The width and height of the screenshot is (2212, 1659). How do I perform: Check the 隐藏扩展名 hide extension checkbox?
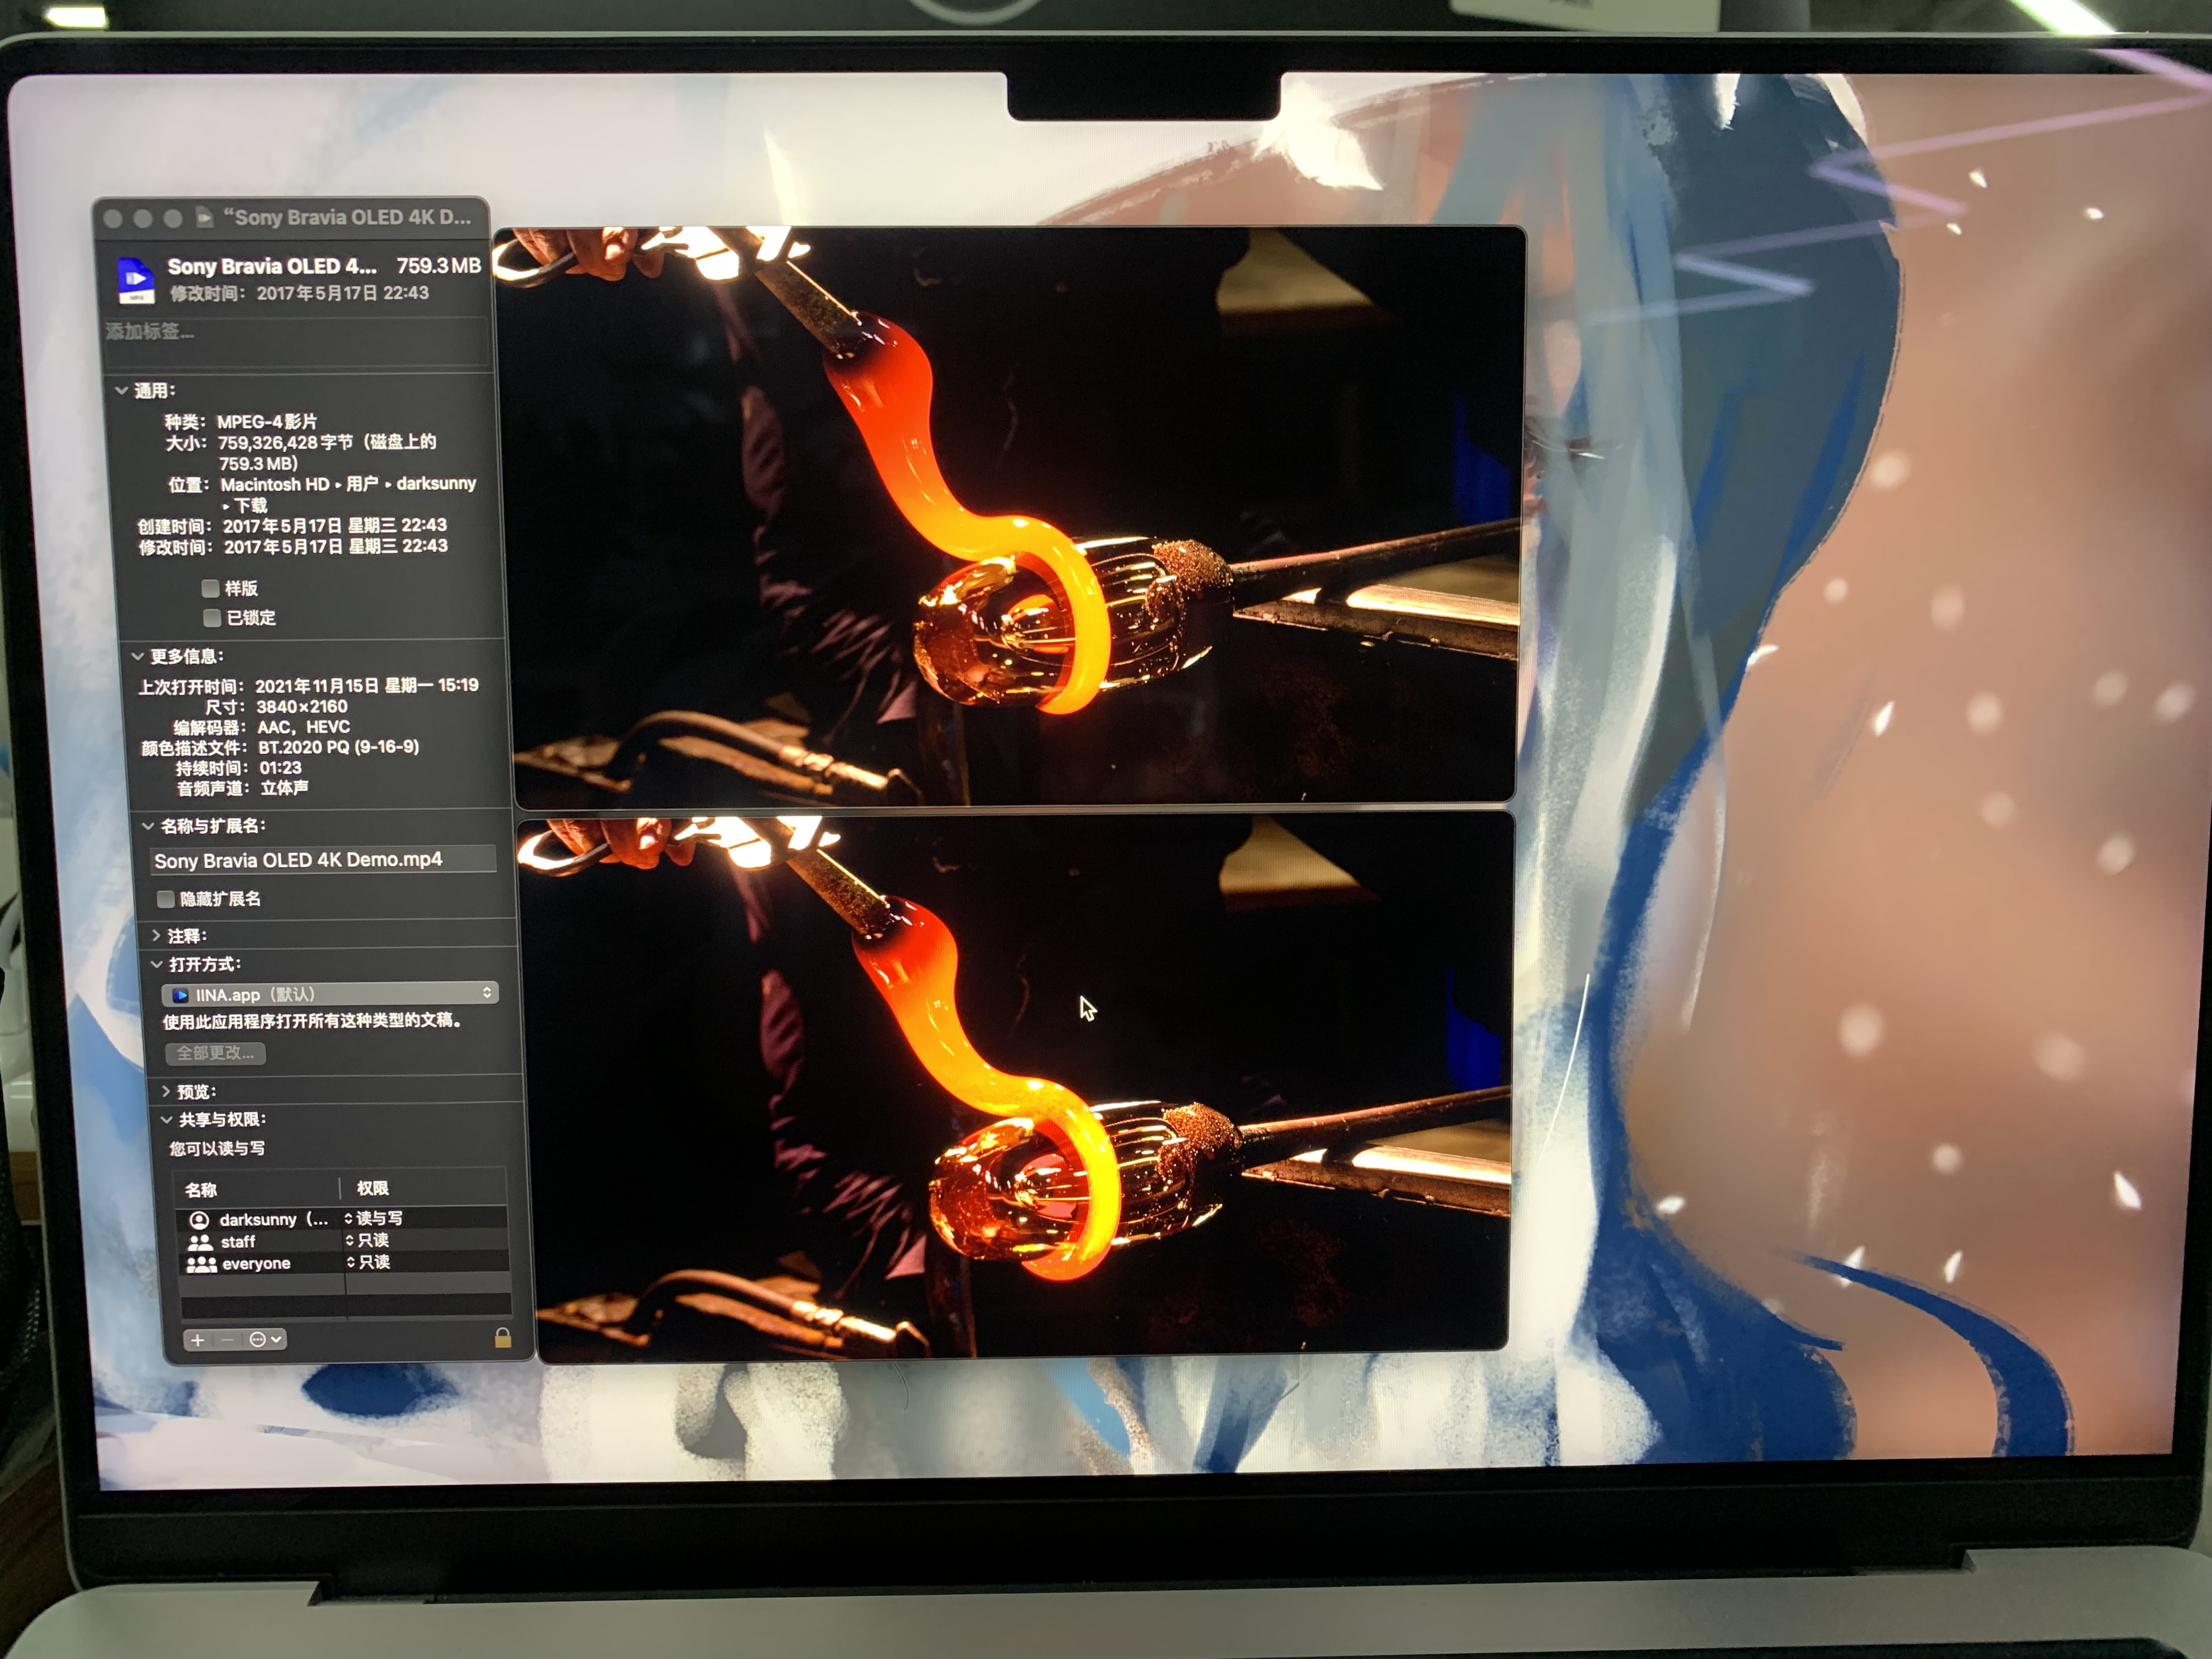pos(166,899)
